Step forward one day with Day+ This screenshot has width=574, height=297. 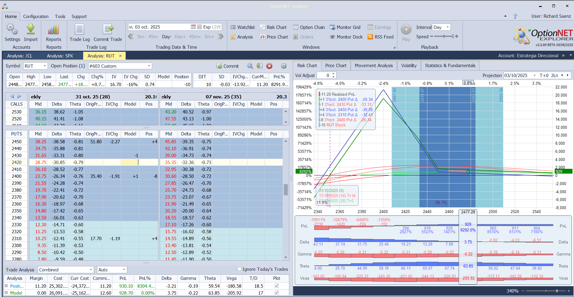180,37
